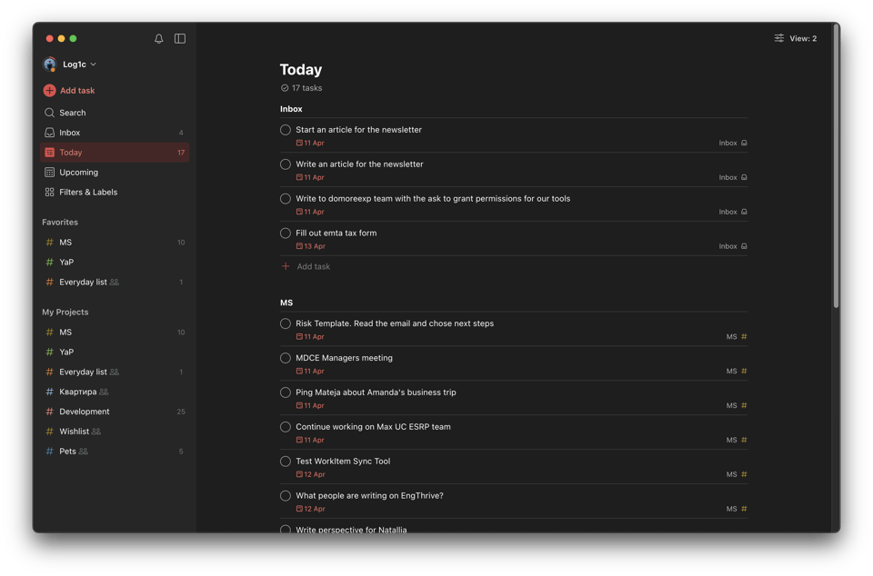Open Search in the sidebar

[72, 113]
